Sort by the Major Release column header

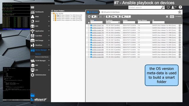click(x=142, y=20)
